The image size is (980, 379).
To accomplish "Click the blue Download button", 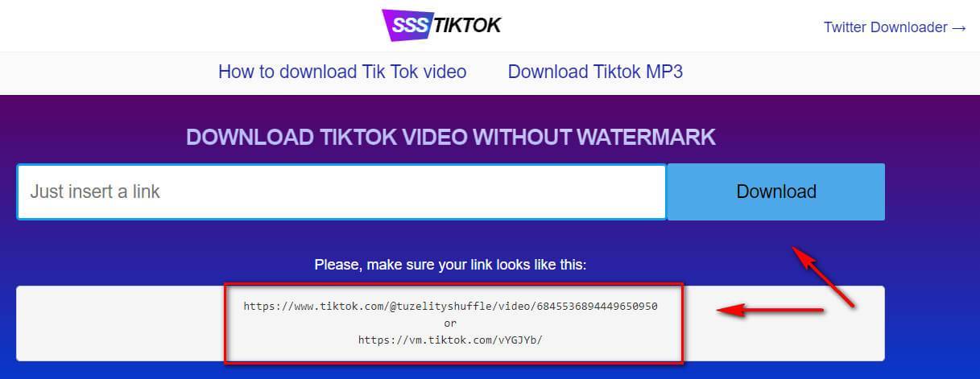I will coord(776,192).
